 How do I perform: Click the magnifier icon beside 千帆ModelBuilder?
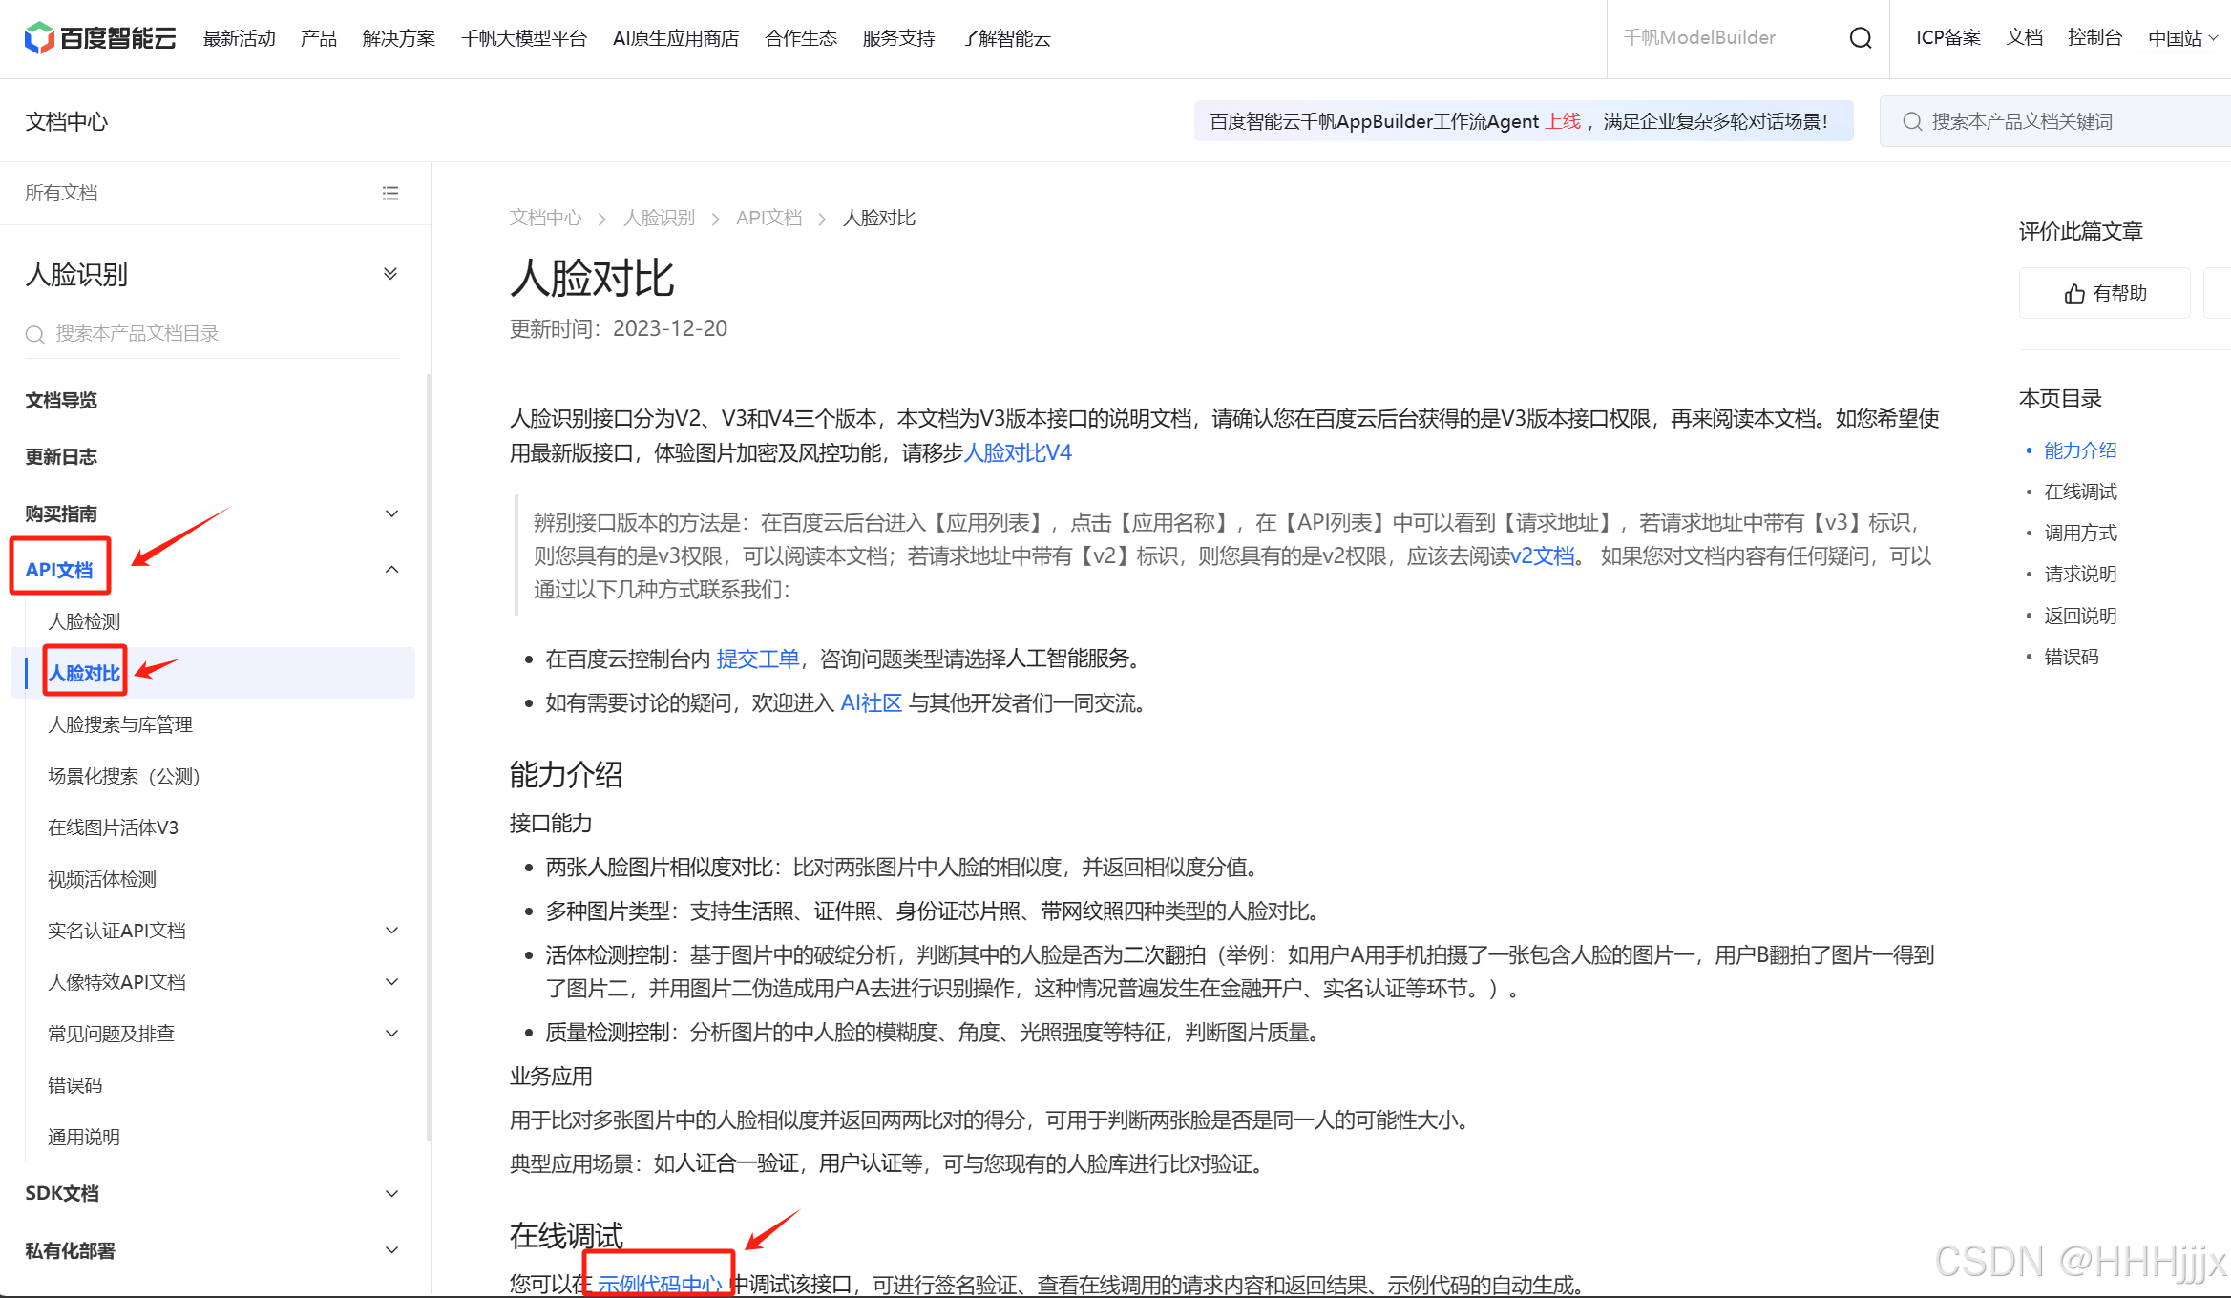[1860, 38]
